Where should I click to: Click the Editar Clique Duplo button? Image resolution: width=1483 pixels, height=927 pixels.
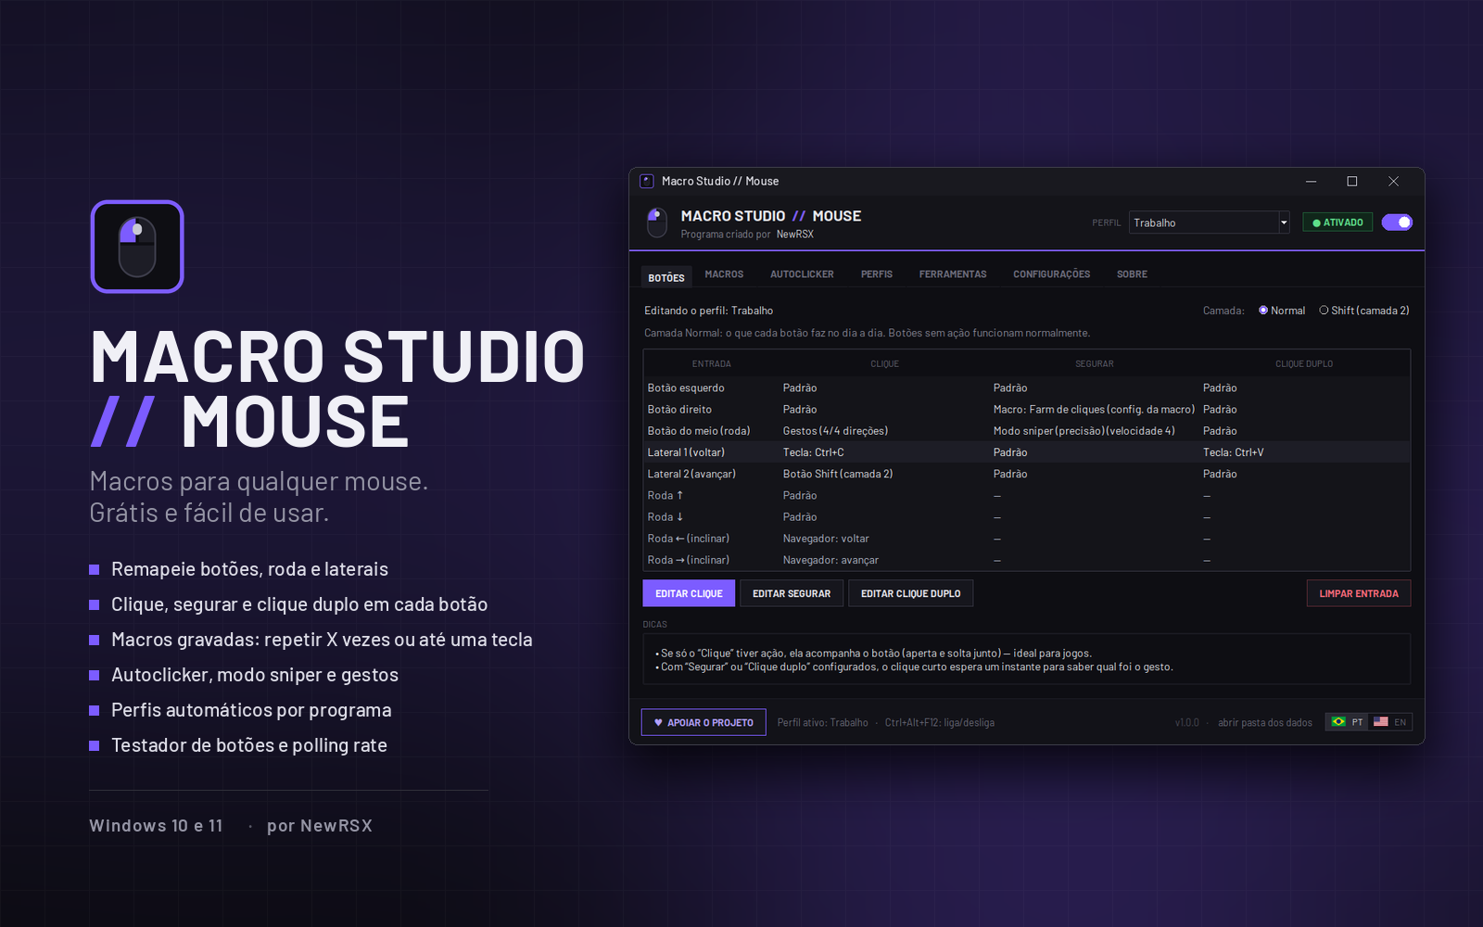click(x=910, y=593)
